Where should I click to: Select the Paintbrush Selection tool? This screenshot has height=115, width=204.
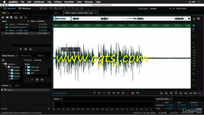pos(77,8)
